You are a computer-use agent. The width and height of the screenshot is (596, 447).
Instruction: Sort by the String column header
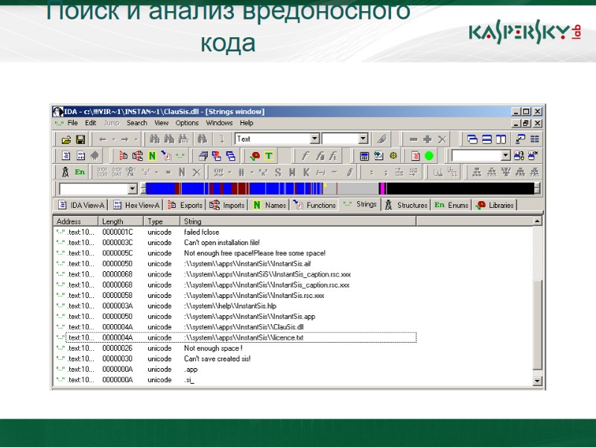[x=298, y=221]
